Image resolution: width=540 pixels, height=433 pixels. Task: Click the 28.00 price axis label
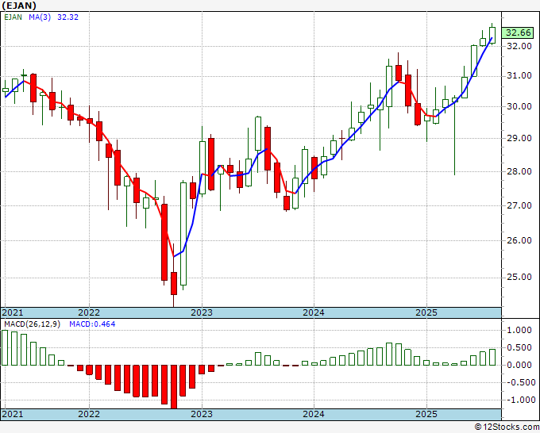519,171
